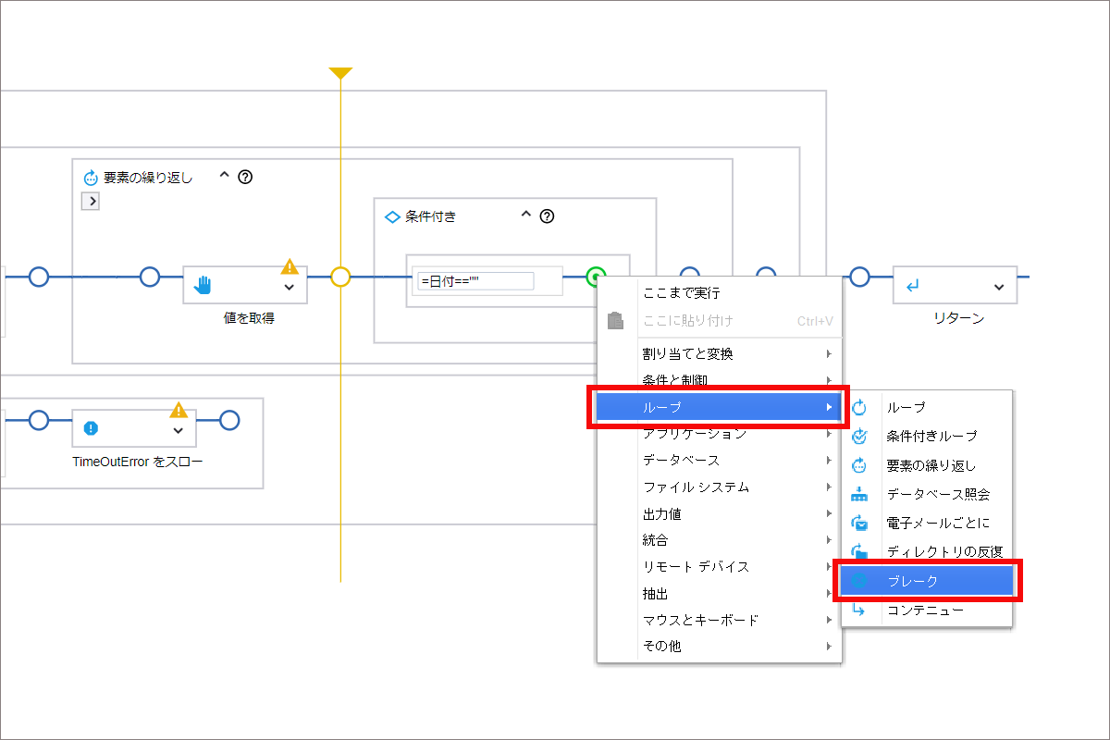Open help for the 条件付き step

(x=547, y=216)
